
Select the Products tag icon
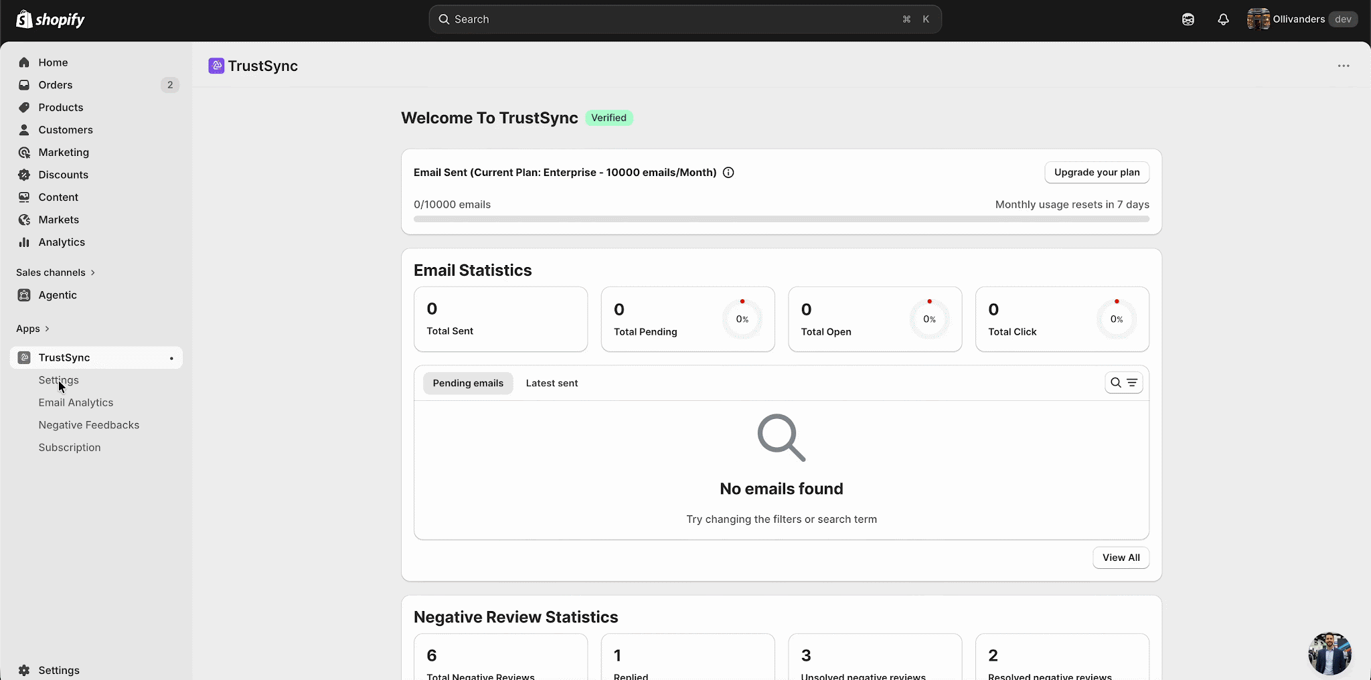point(24,107)
